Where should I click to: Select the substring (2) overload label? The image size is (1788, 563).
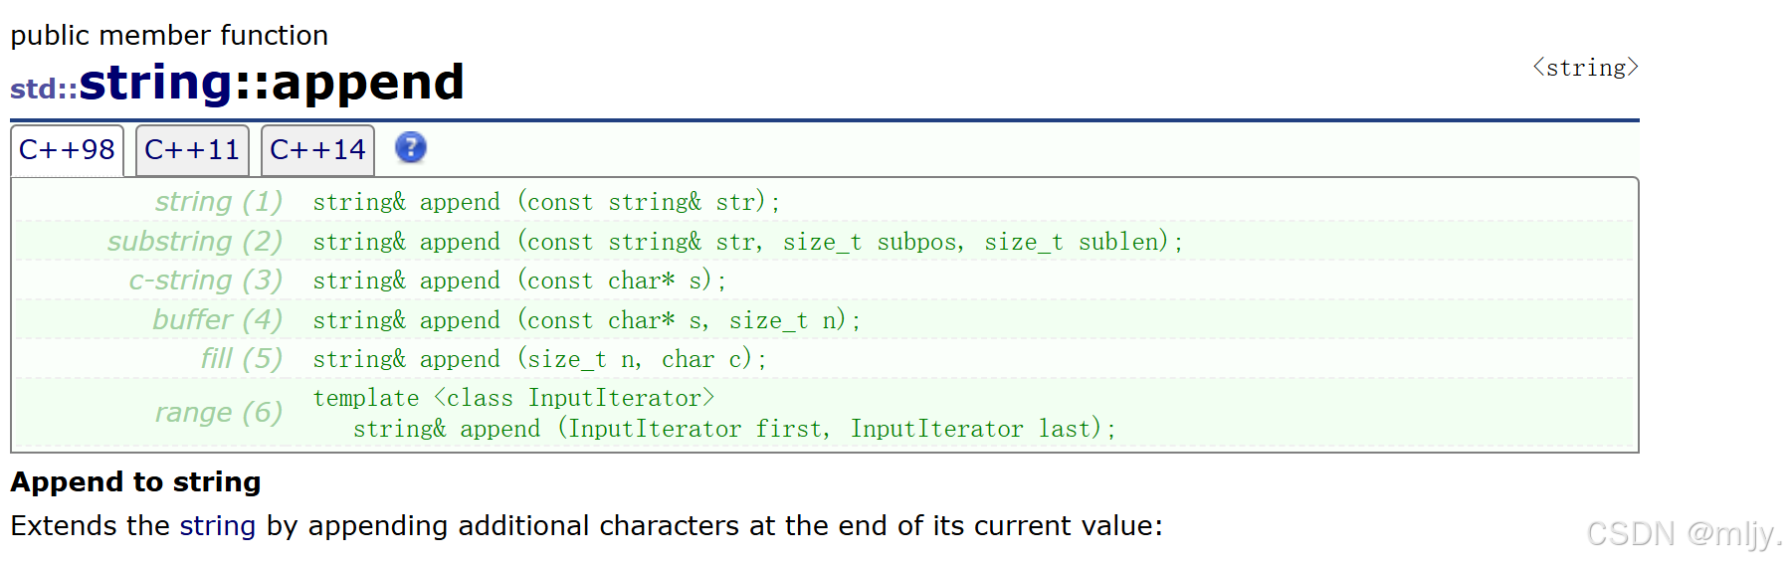(195, 241)
